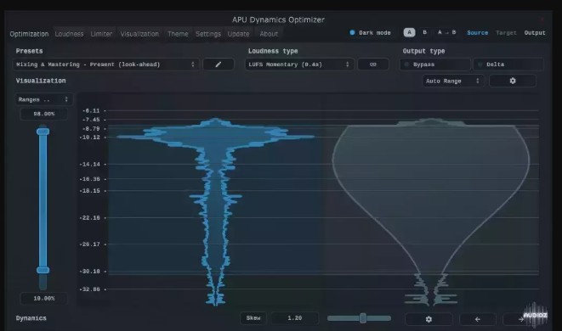Click the Skew value field 1.20
The width and height of the screenshot is (562, 331).
(x=295, y=318)
